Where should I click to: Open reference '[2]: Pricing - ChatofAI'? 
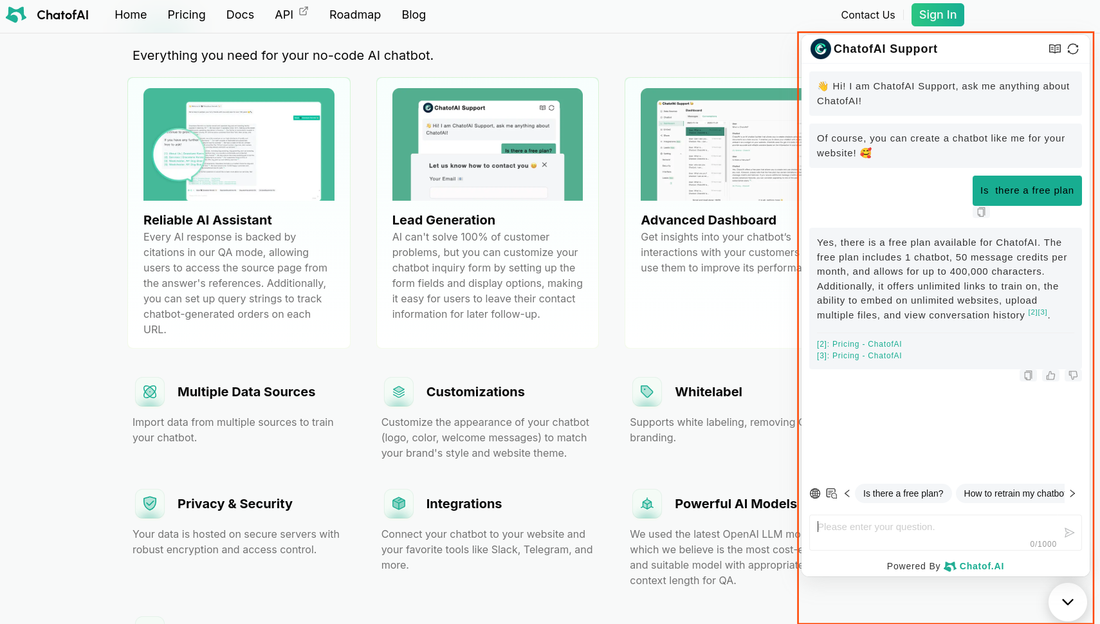click(859, 344)
